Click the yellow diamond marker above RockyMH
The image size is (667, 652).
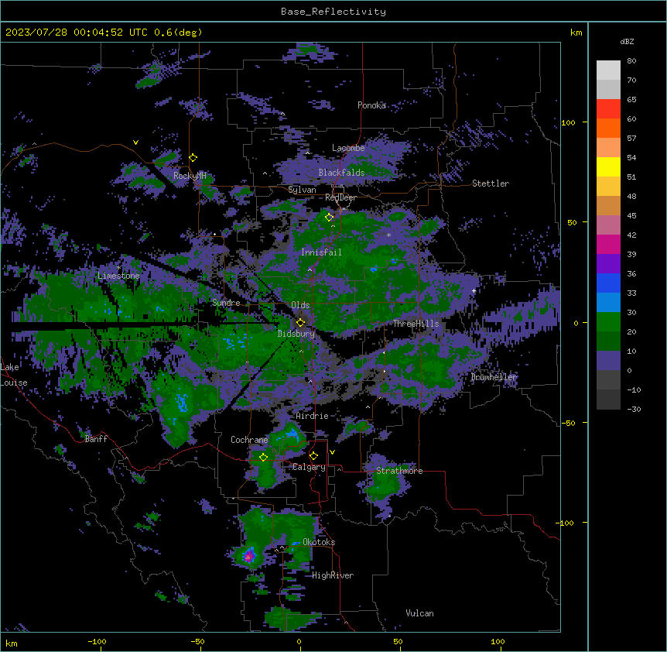[193, 158]
